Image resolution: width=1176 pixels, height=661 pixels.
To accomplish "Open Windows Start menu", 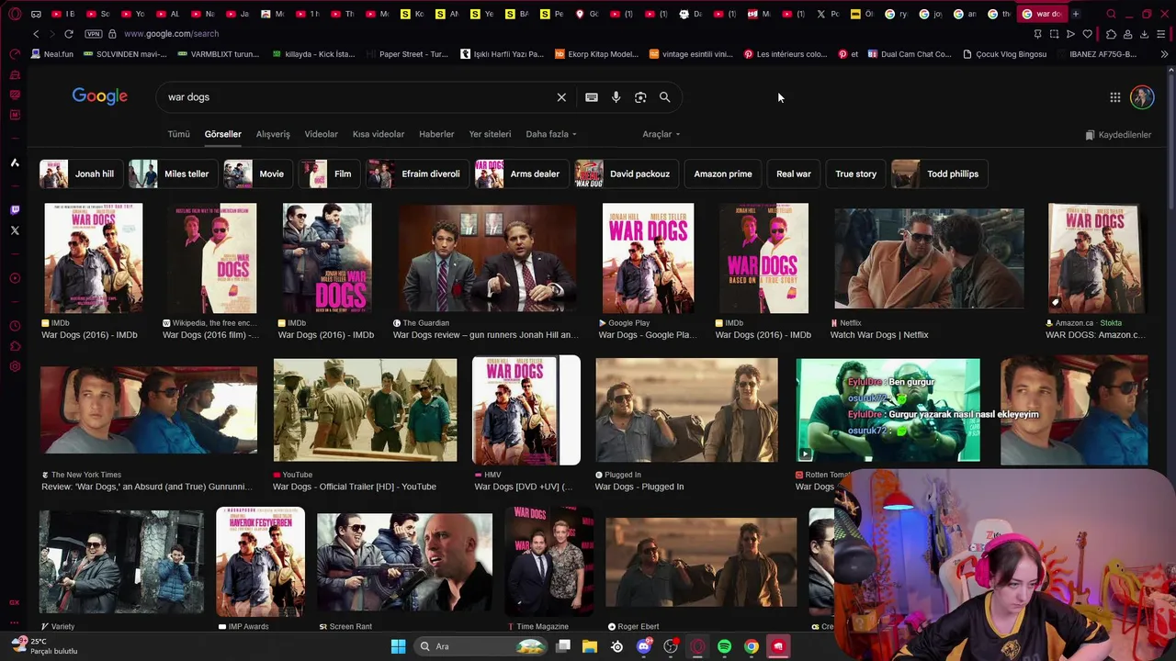I will tap(398, 646).
